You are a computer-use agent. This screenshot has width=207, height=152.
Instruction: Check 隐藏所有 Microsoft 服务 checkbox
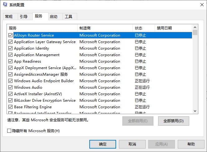click(x=9, y=131)
